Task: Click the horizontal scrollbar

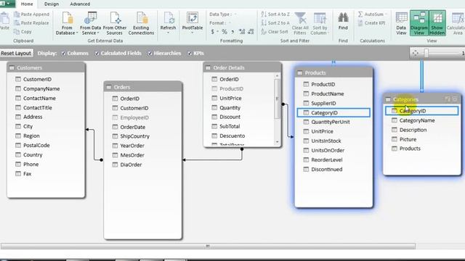Action: [208, 246]
